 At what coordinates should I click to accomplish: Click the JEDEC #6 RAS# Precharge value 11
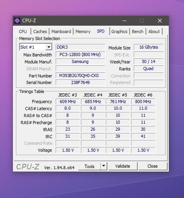[143, 122]
